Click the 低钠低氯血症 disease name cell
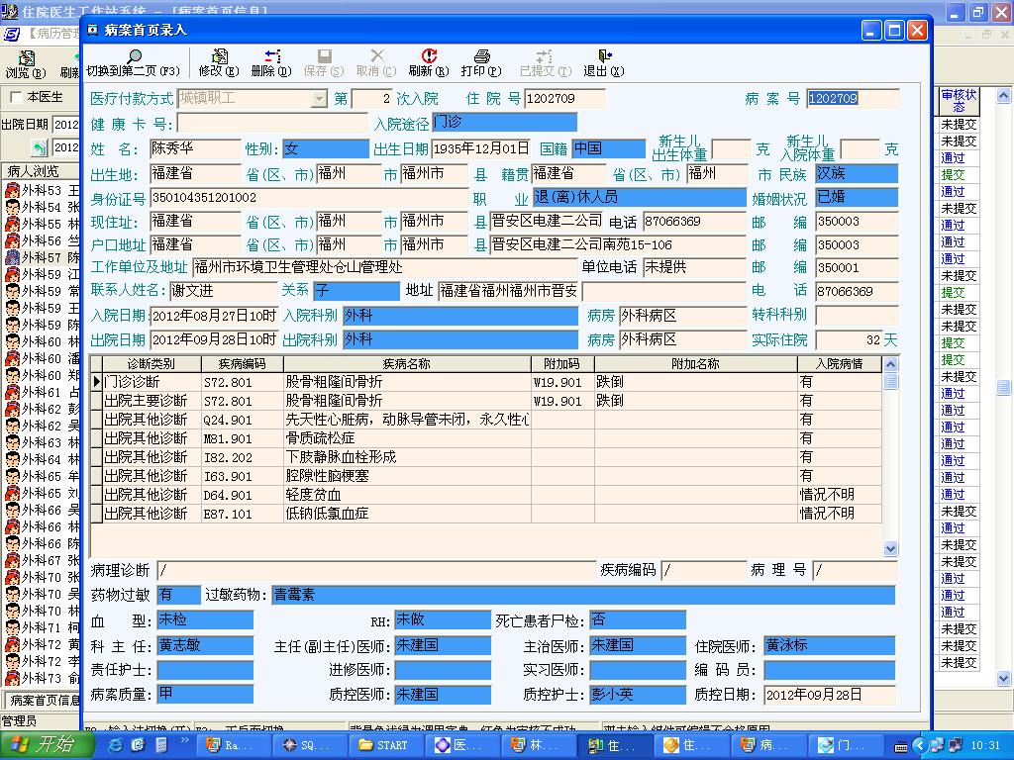The height and width of the screenshot is (760, 1014). (x=407, y=514)
